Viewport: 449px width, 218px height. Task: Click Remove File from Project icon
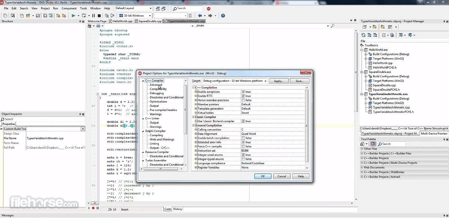pyautogui.click(x=64, y=16)
